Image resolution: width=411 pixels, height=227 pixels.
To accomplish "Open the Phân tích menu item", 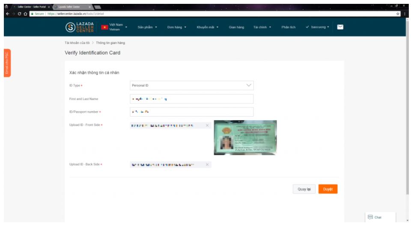I will pyautogui.click(x=288, y=27).
